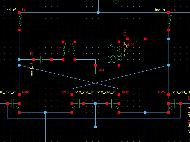Select the NM0 transistor symbol
190x142 pixels.
click(15, 104)
